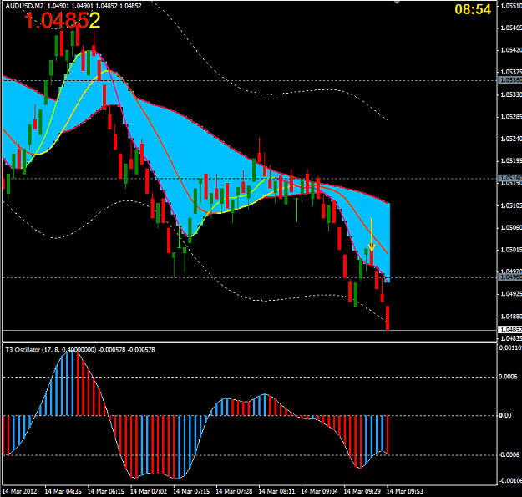This screenshot has height=497, width=522.
Task: Click the 1.04880 price axis label
Action: tap(511, 317)
